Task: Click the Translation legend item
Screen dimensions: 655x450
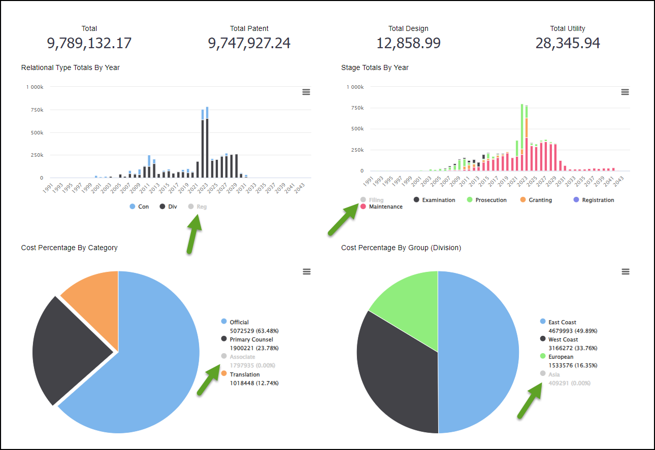Action: tap(244, 374)
